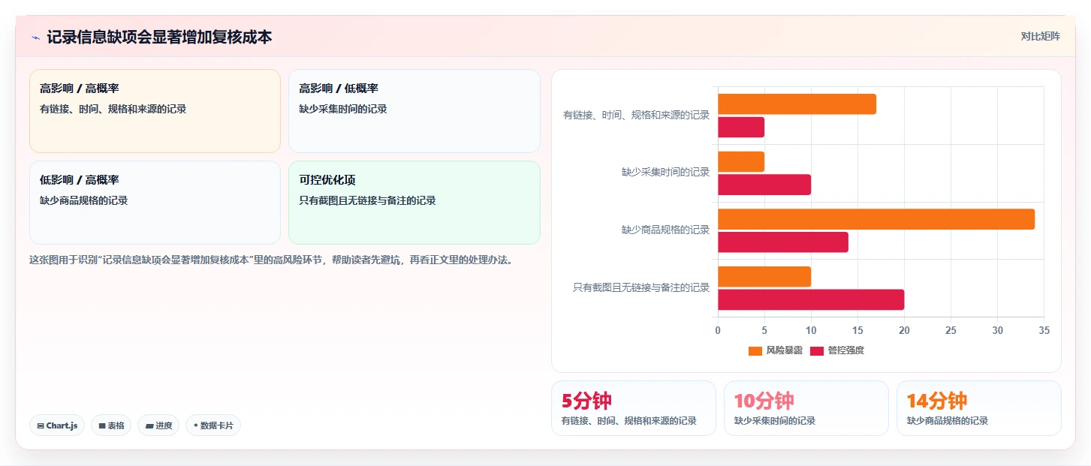Click the description starting 这张图用于识别

[x=270, y=260]
